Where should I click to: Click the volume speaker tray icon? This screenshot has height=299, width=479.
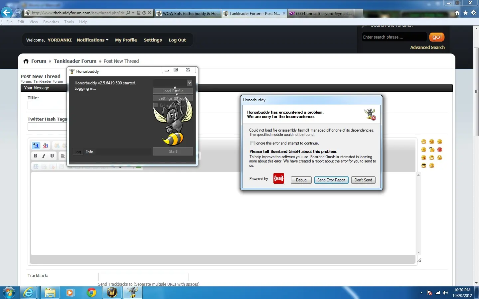coord(445,293)
